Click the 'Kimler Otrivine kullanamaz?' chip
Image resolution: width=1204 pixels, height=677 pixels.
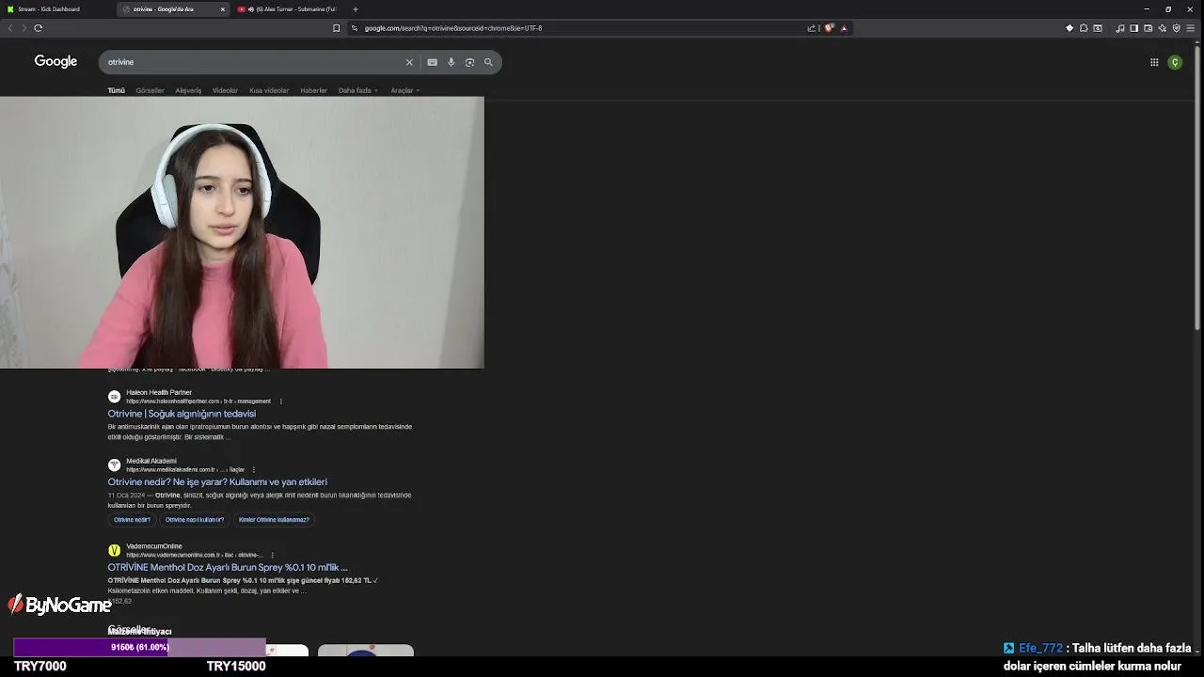pos(274,520)
